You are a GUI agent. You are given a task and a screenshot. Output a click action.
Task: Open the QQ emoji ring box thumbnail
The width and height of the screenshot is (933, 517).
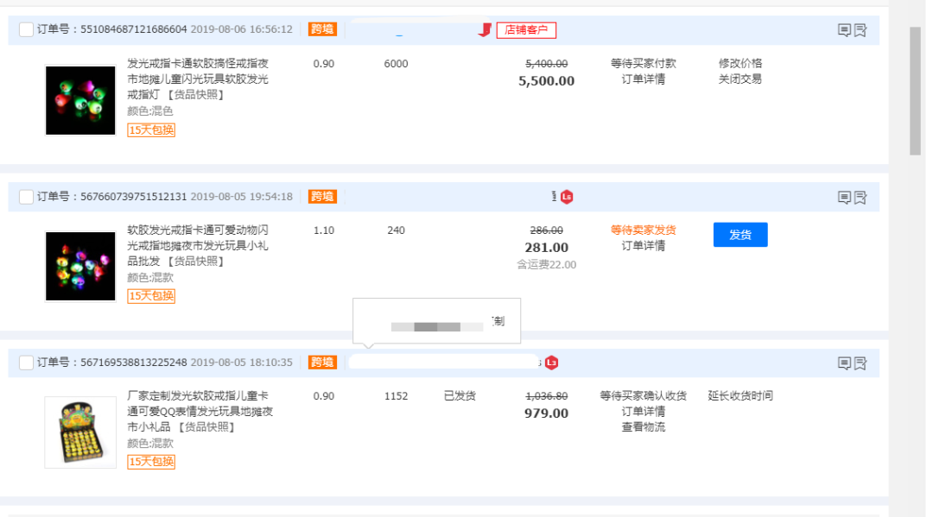pyautogui.click(x=80, y=432)
